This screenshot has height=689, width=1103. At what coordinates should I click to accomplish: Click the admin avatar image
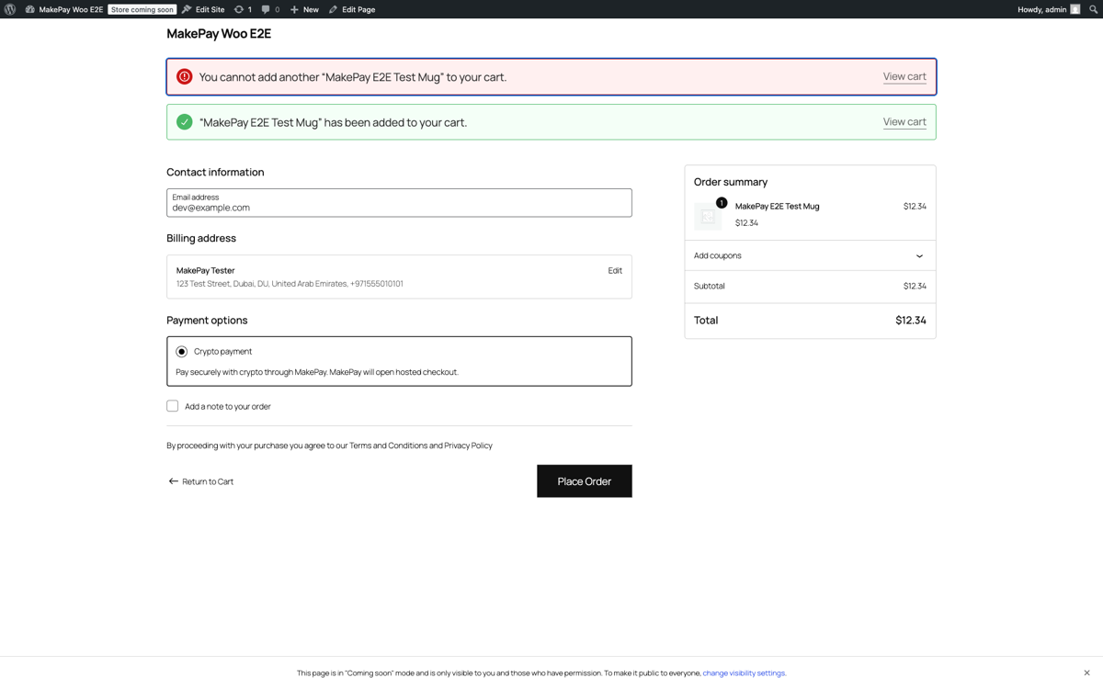coord(1075,9)
